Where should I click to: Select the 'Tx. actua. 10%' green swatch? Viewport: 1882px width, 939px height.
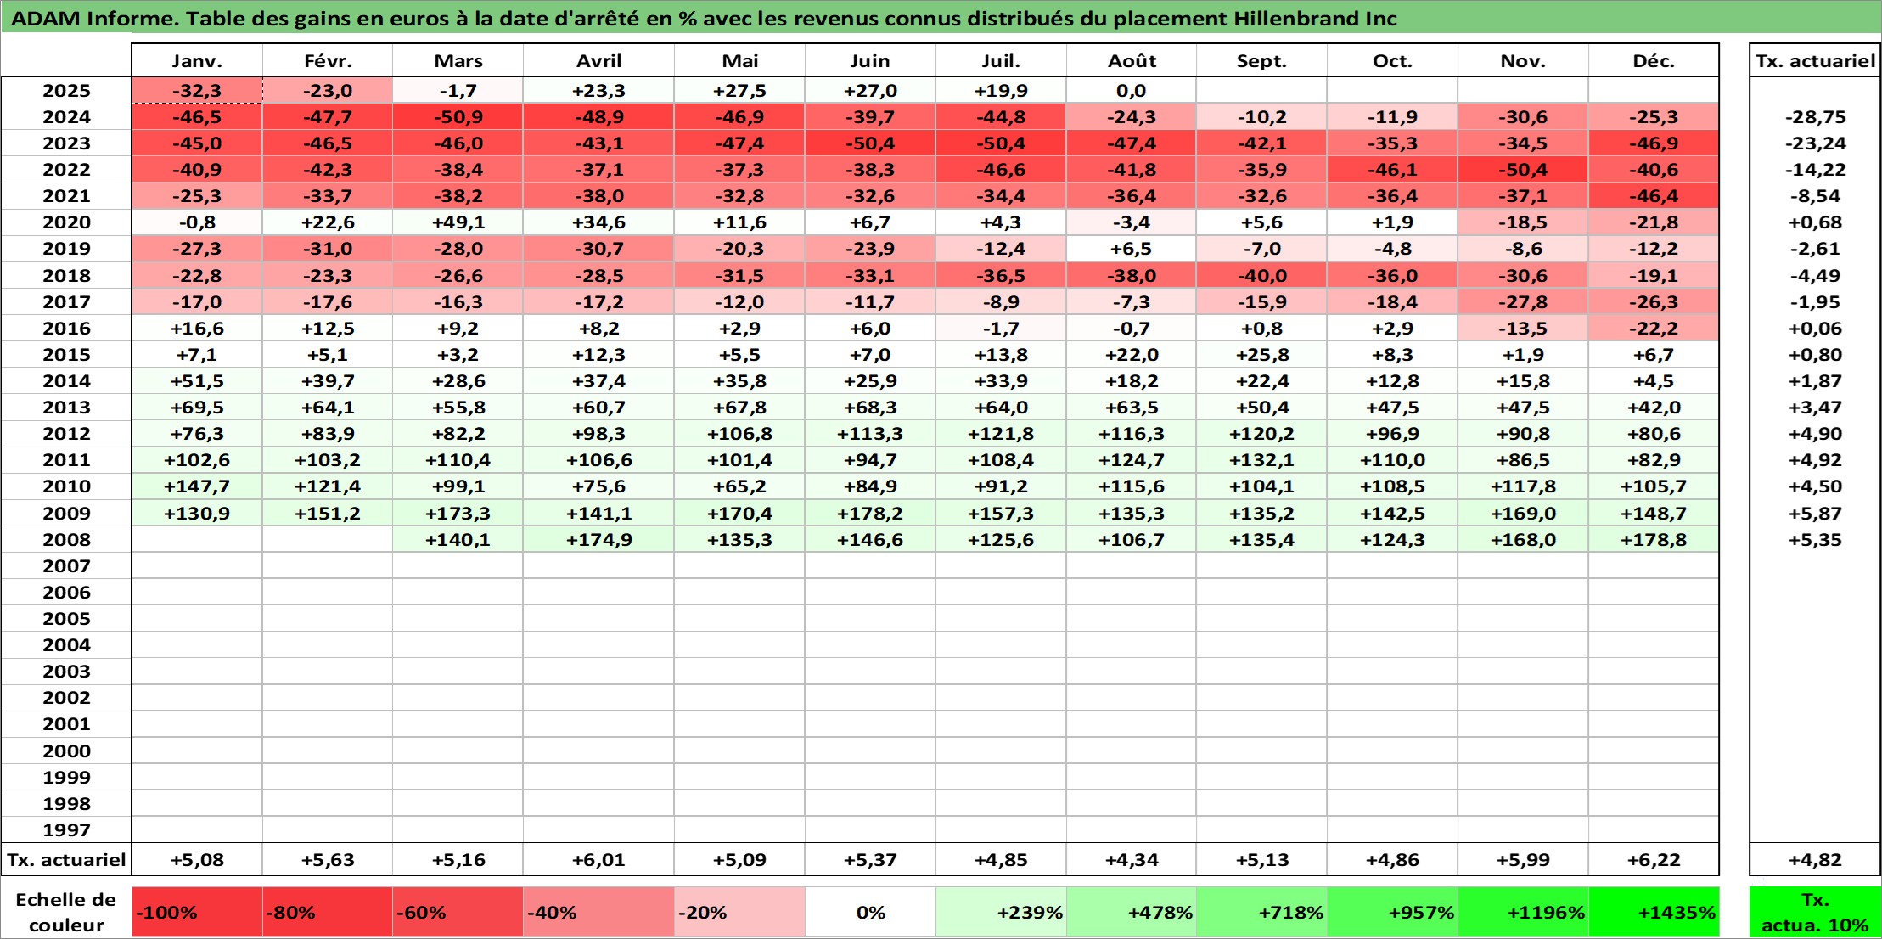[x=1815, y=913]
